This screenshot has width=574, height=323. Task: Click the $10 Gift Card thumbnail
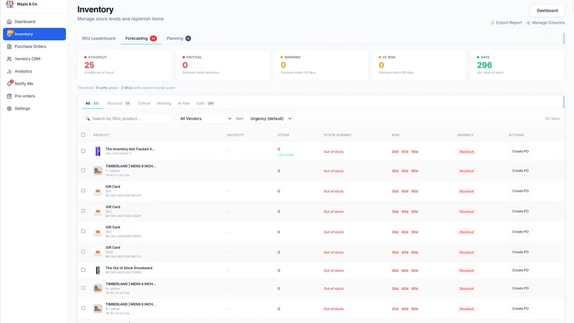(98, 191)
